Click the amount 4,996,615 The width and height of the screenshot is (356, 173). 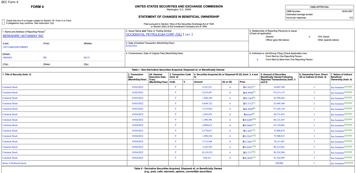[x=207, y=125]
